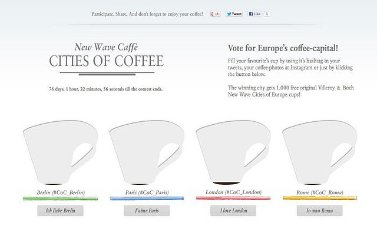Viewport: 377px width, 226px height.
Task: Click the yellow Rome progress bar
Action: click(319, 198)
